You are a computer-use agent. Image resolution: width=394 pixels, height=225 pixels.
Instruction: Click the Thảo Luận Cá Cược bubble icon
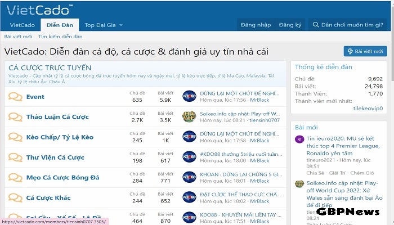point(15,117)
